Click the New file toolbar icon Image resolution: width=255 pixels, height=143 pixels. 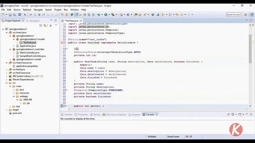click(3, 15)
